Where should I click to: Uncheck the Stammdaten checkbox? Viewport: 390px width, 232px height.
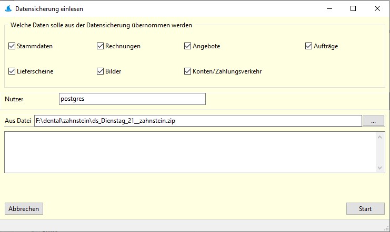coord(12,46)
